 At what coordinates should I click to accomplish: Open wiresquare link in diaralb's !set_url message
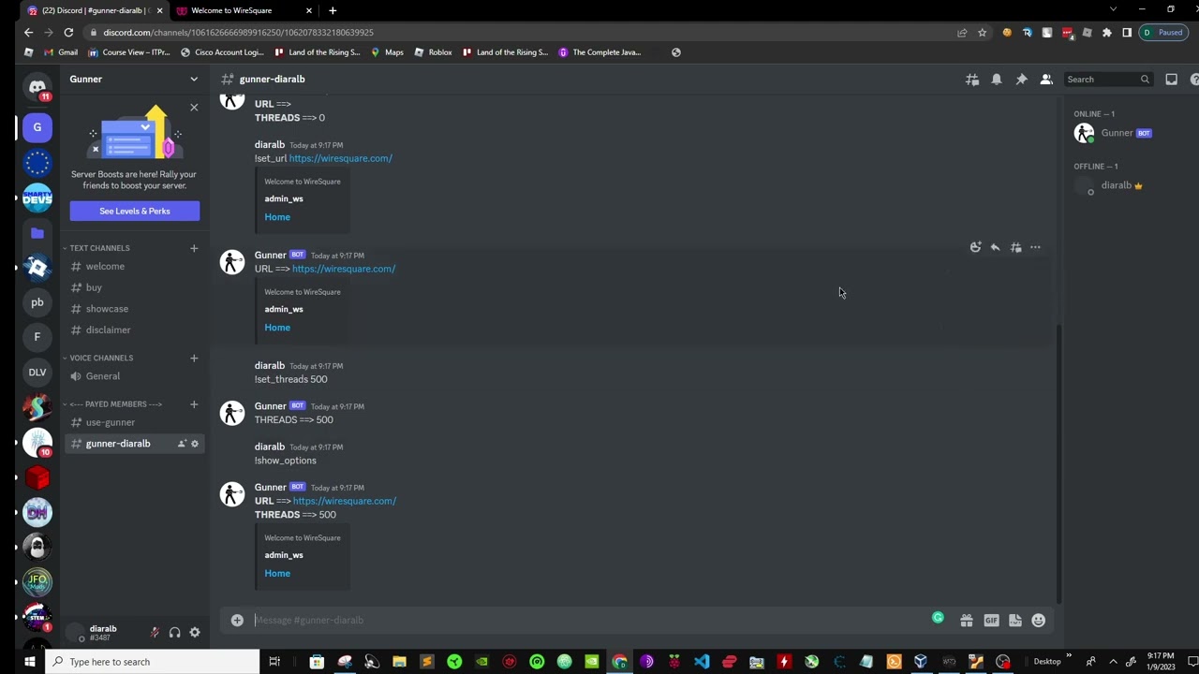(340, 158)
